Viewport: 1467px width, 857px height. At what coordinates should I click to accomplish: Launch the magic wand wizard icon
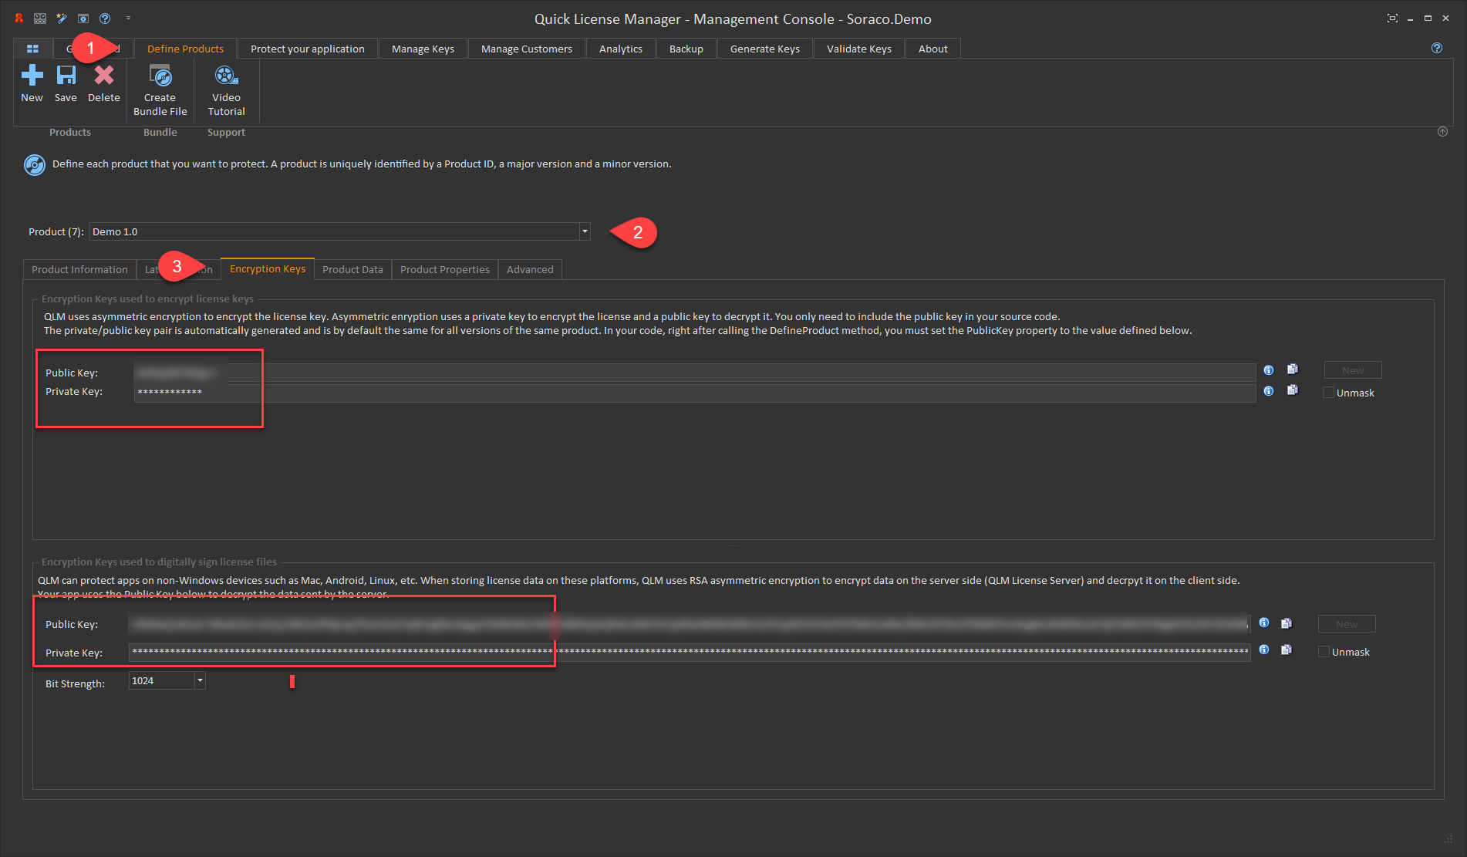tap(62, 19)
